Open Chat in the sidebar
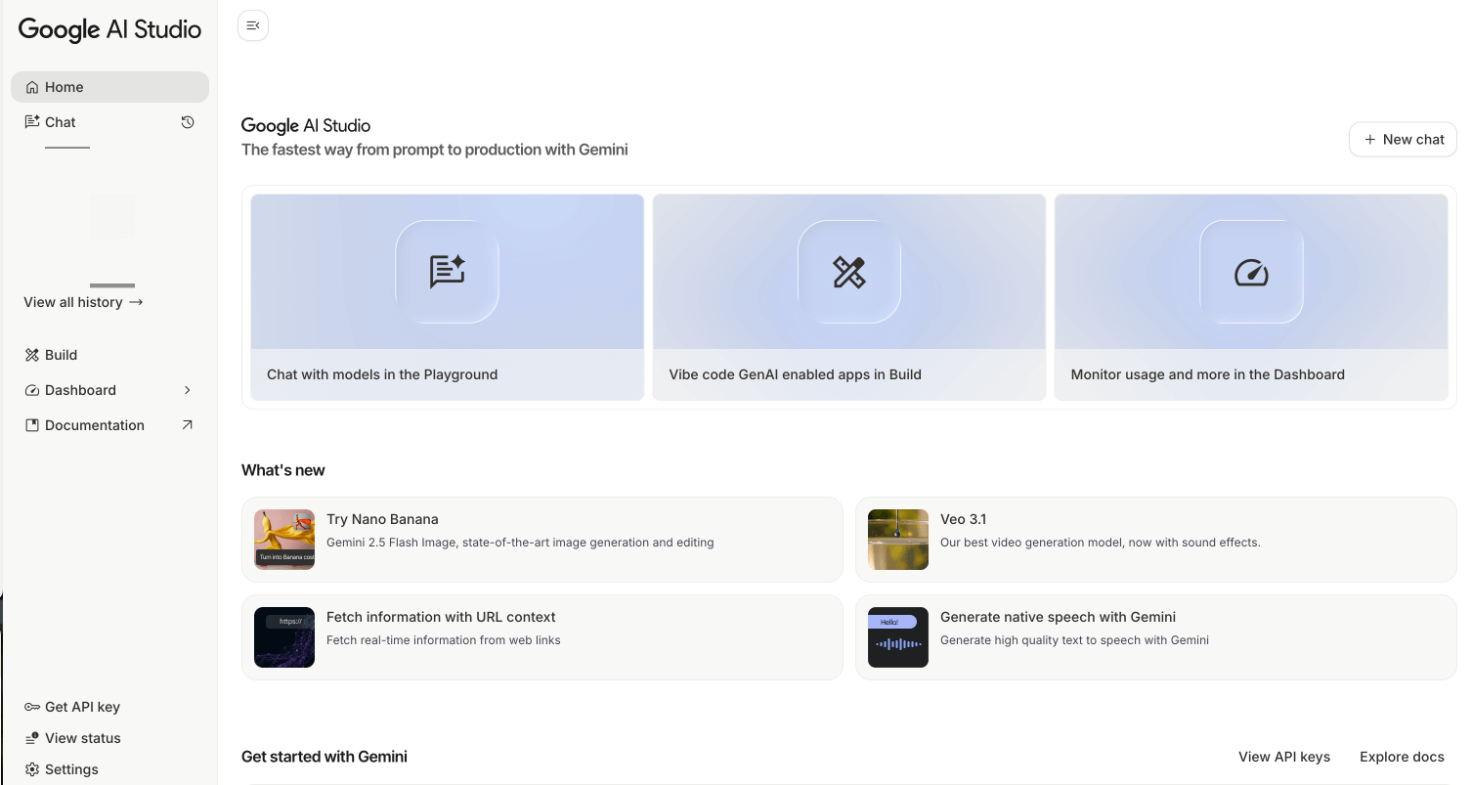1472x785 pixels. (60, 122)
